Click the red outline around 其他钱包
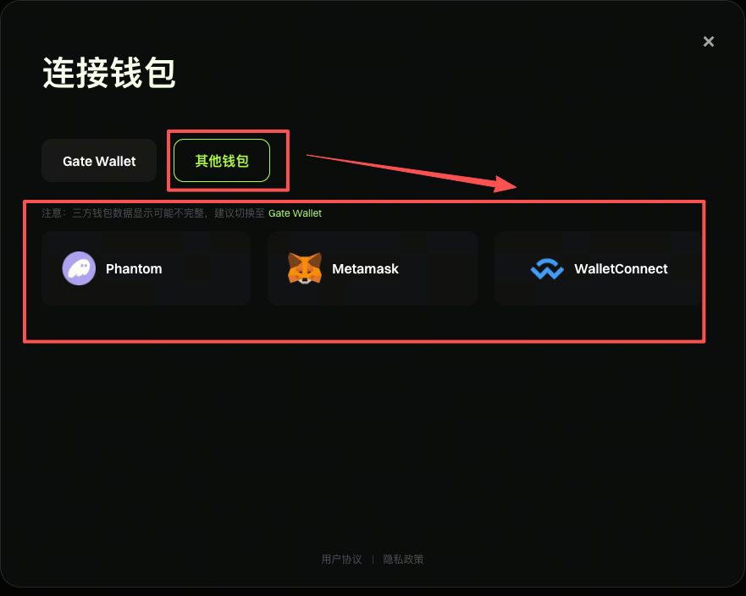This screenshot has height=596, width=746. pos(228,161)
